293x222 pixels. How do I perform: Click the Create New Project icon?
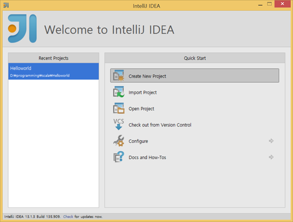click(119, 76)
